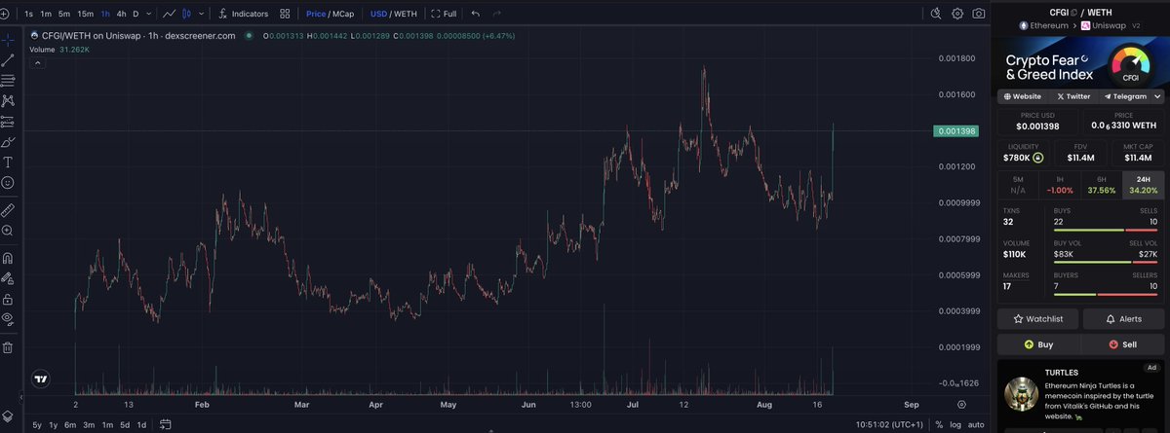Expand the chart style dropdown arrow
Screen dimensions: 1170x433
pyautogui.click(x=199, y=14)
